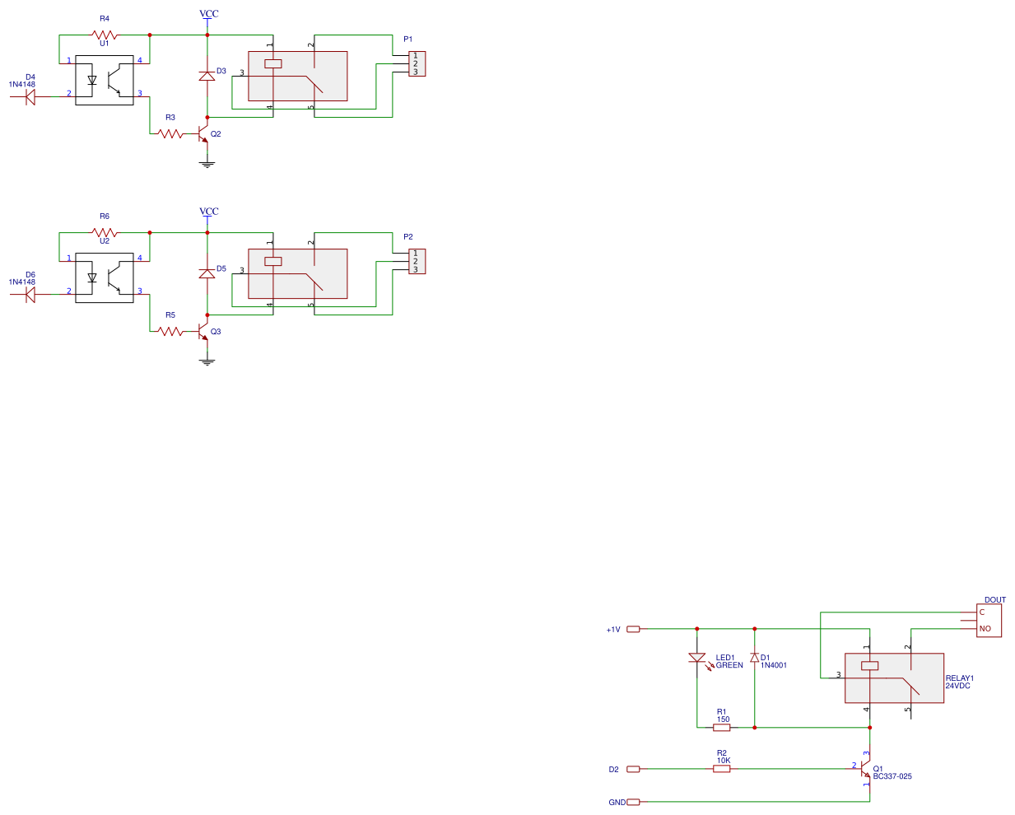Select the R6 resistor symbol
Viewport: 1015px width, 815px height.
[105, 233]
